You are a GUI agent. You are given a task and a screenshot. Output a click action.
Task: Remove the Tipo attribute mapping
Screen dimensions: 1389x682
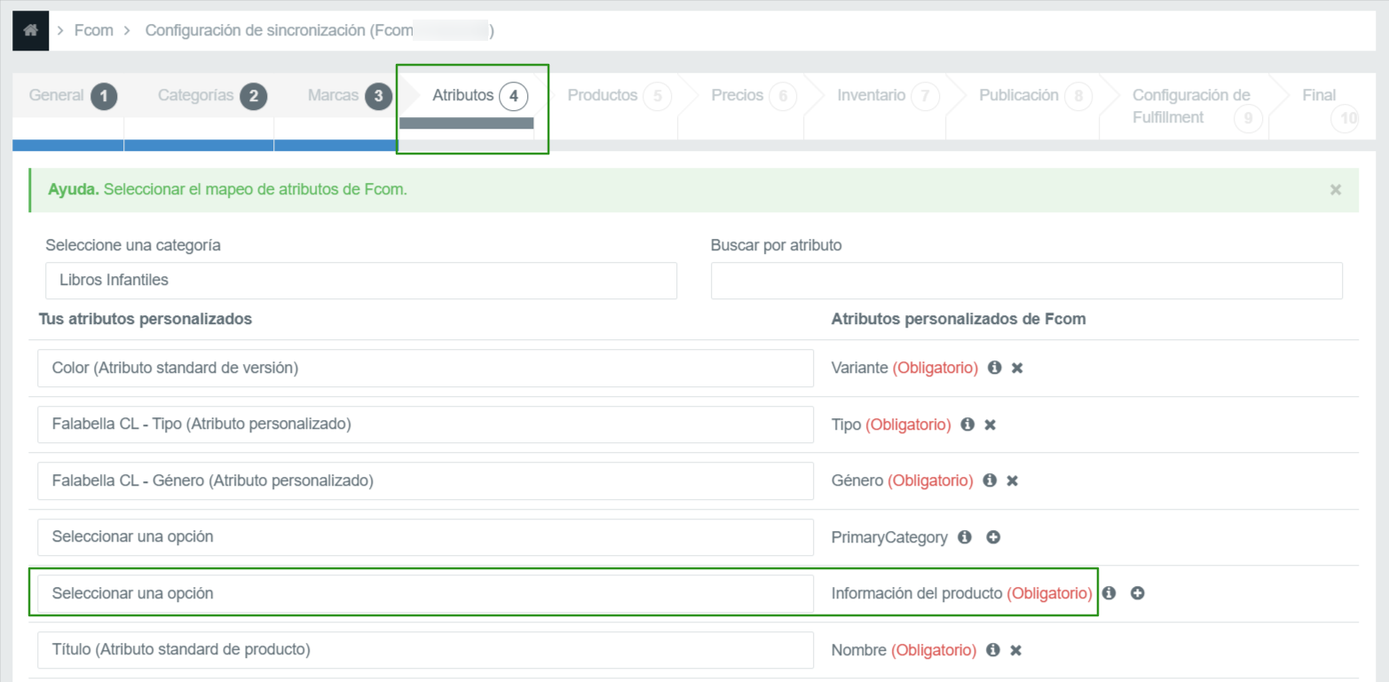coord(990,424)
